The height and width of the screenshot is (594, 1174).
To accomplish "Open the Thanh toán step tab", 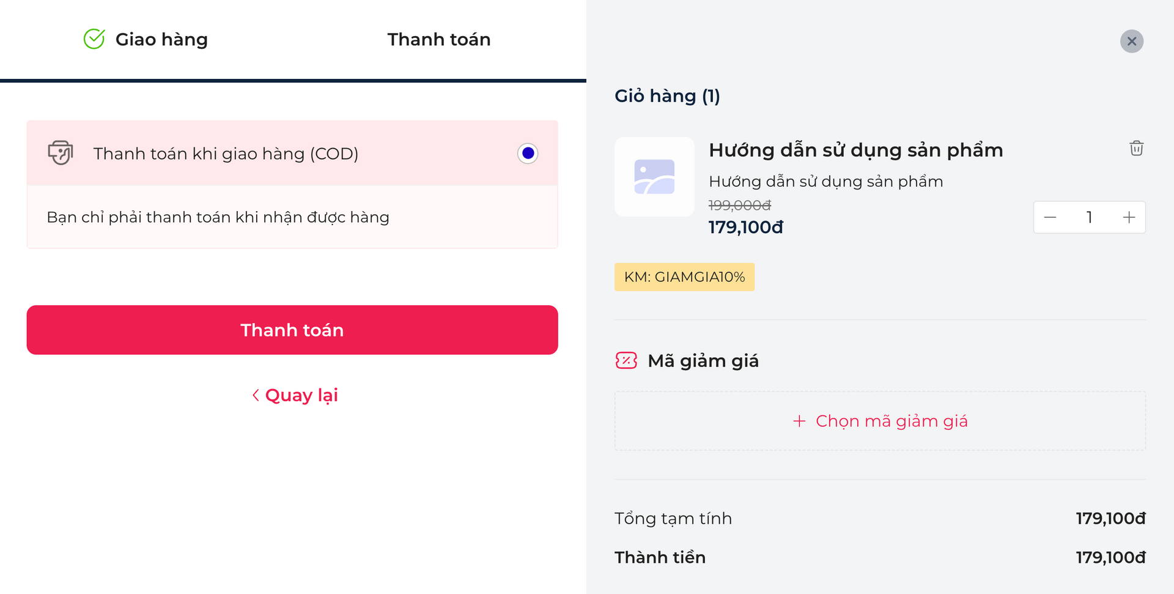I will (438, 39).
